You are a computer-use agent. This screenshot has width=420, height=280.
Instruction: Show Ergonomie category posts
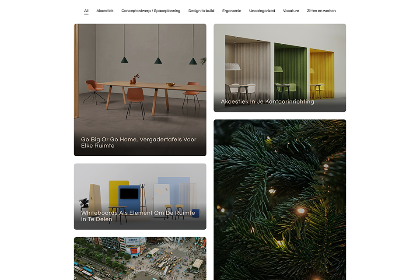coord(232,11)
